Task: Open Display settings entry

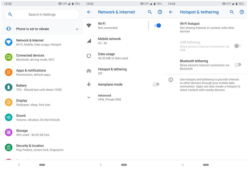Action: point(42,103)
